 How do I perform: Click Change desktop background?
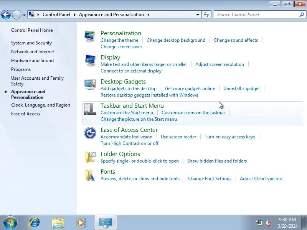176,40
